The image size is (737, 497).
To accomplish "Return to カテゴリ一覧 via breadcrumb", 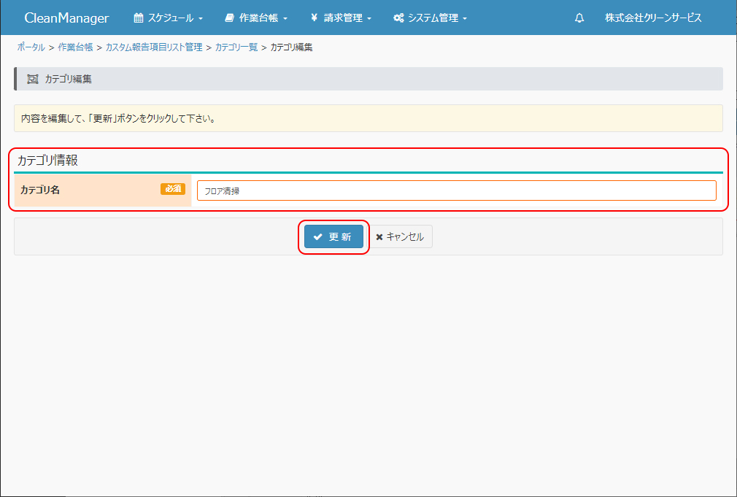I will point(236,47).
